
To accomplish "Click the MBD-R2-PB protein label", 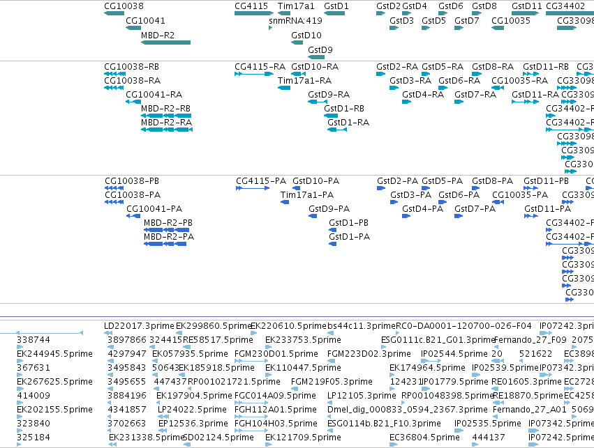I will coord(168,223).
